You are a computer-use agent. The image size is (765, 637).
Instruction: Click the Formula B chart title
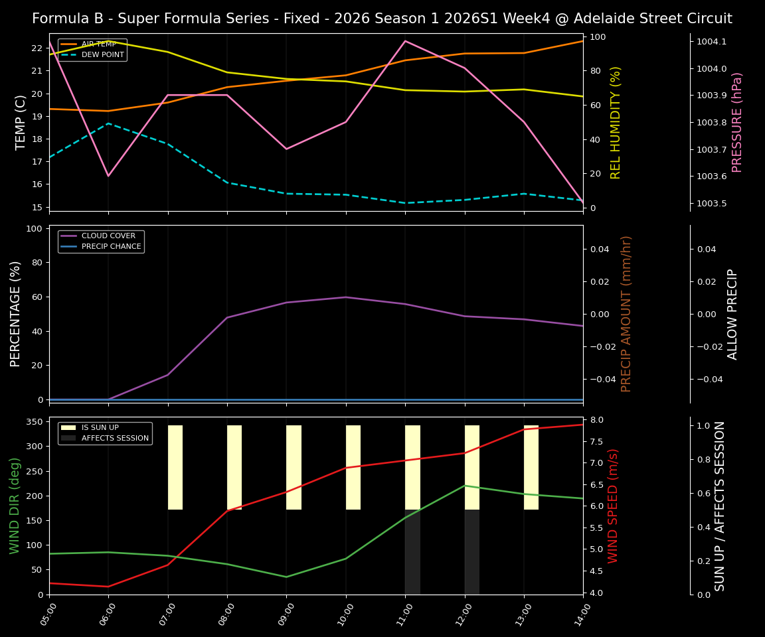pyautogui.click(x=382, y=19)
